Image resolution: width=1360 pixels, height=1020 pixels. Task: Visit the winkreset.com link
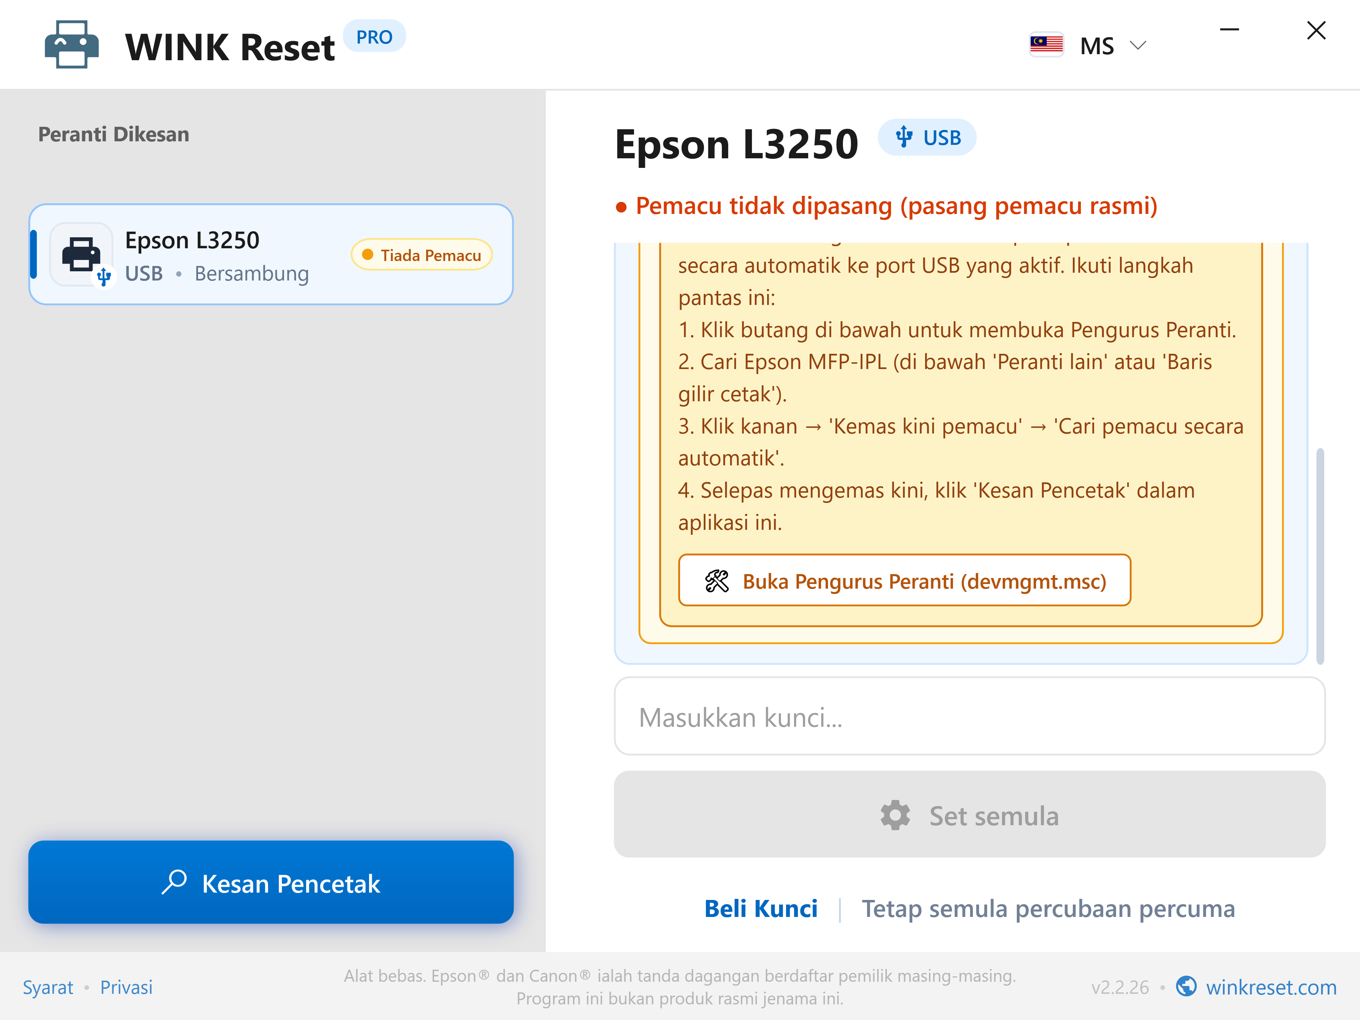tap(1271, 987)
